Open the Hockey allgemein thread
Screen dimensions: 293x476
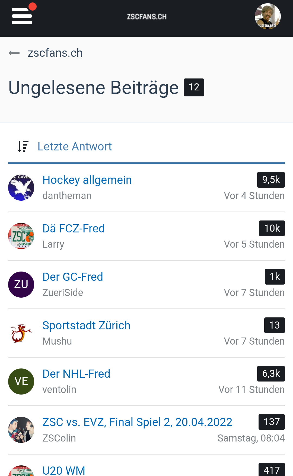tap(87, 180)
